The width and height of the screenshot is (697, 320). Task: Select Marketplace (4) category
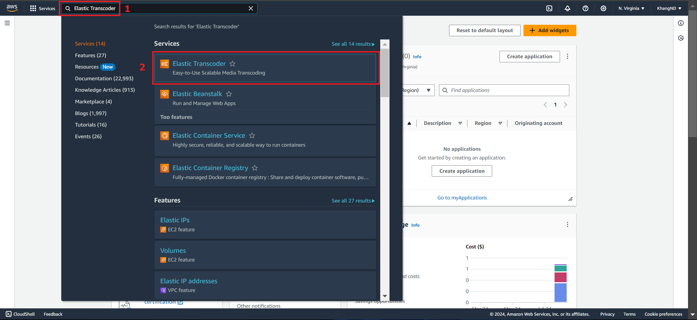(x=93, y=101)
